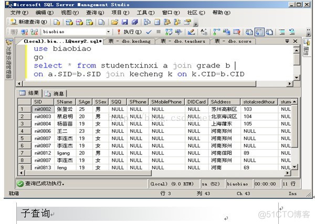315x224 pixels.
Task: Toggle Include Actual Execution Plan
Action: [x=216, y=32]
